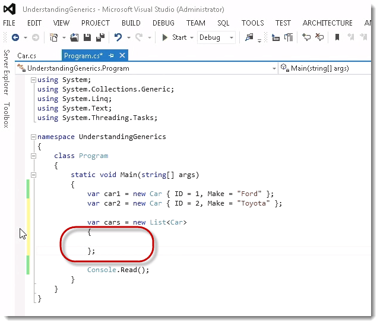Click the decrease indent toolbar icon
380x325 pixels.
(x=275, y=37)
